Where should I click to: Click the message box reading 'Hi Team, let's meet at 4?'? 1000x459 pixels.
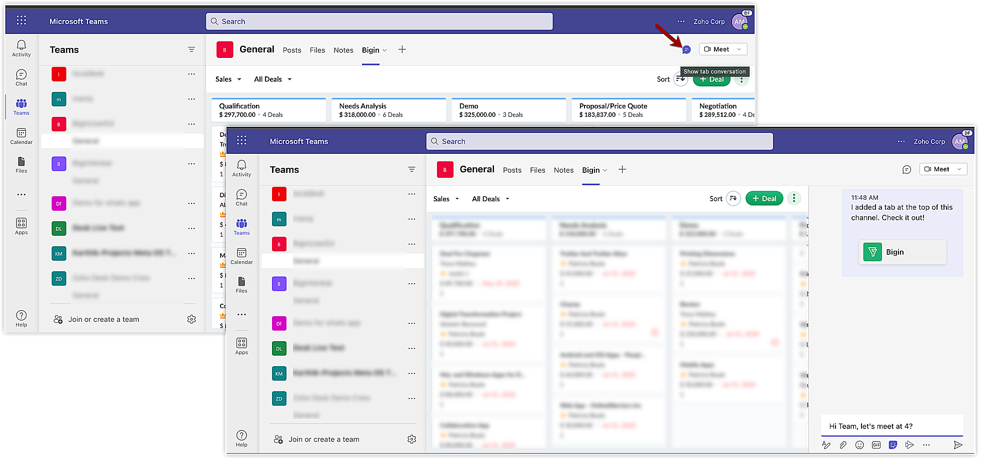pos(892,426)
